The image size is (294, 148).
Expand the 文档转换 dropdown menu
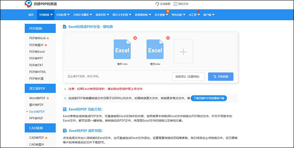46,15
